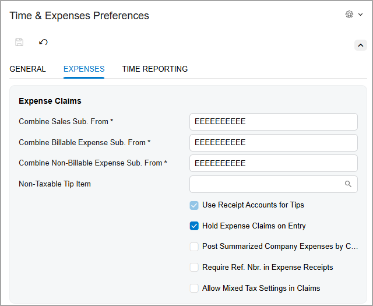Switch to the GENERAL tab

(x=27, y=69)
